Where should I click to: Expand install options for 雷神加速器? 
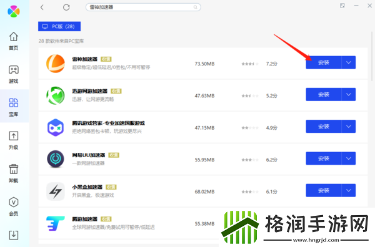coord(349,62)
